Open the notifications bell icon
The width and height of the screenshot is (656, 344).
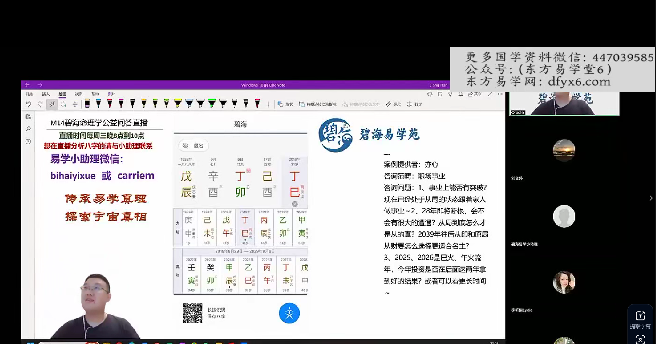[460, 94]
